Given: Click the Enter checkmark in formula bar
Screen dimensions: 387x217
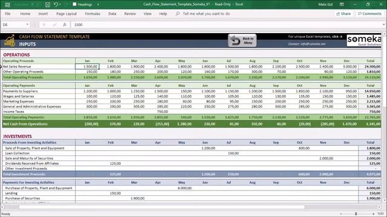Looking at the screenshot, I should pos(54,25).
